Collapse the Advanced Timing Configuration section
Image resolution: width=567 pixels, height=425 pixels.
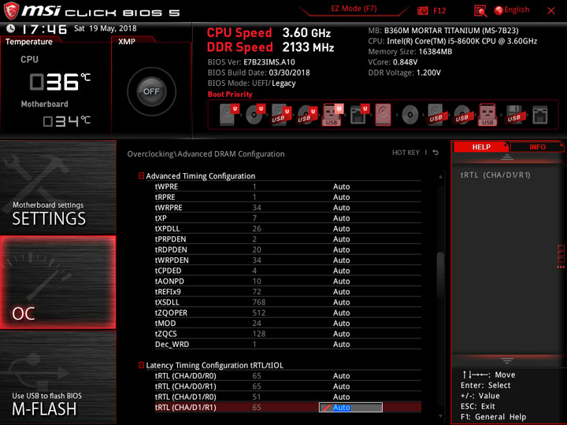pyautogui.click(x=142, y=176)
